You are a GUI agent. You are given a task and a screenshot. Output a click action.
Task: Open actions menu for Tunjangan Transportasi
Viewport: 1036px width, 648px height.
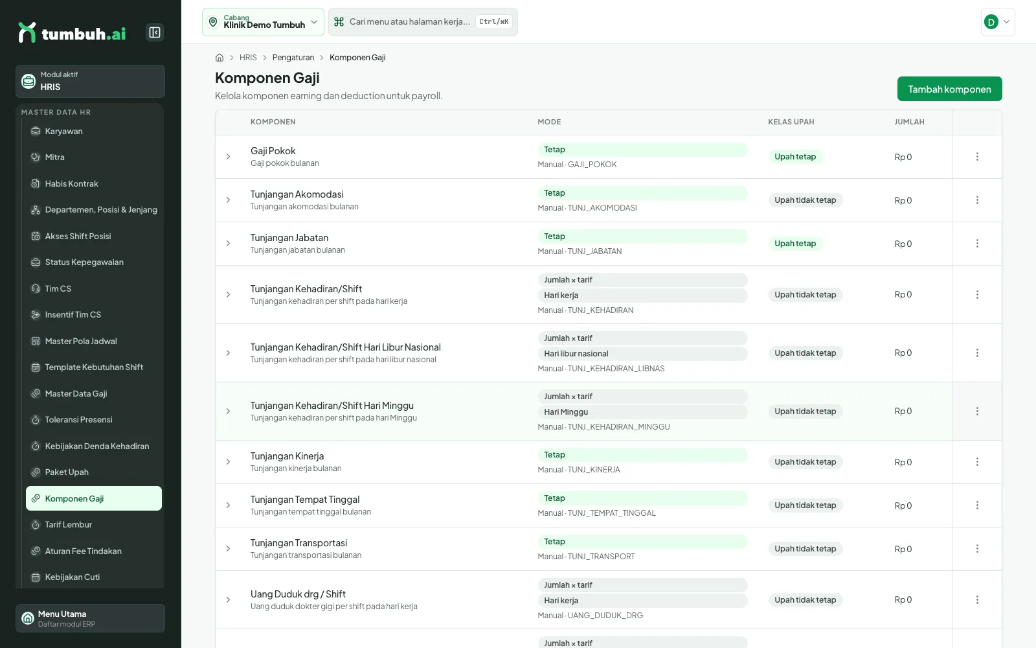coord(977,549)
